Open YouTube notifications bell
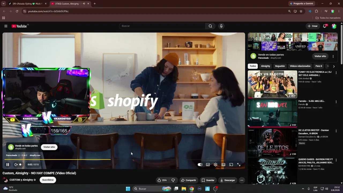Image resolution: width=343 pixels, height=193 pixels. click(x=325, y=26)
